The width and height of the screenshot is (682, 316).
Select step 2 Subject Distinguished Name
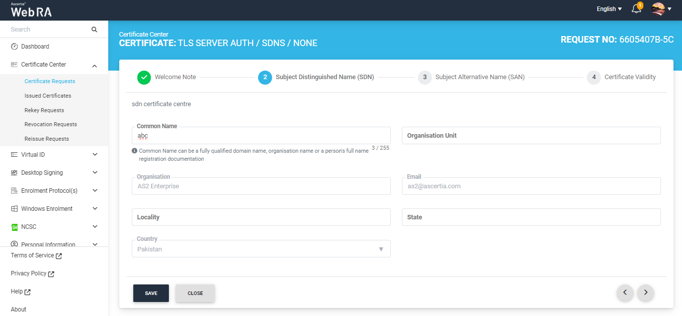coord(316,77)
